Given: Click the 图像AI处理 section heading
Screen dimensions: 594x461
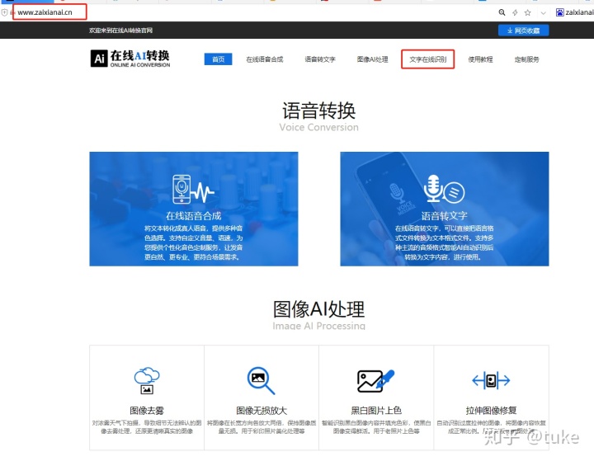Looking at the screenshot, I should coord(319,309).
